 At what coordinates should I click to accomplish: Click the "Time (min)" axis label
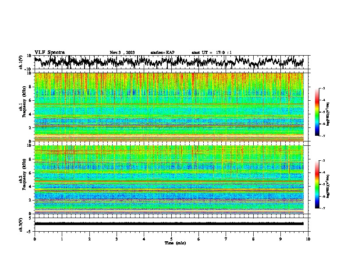click(175, 243)
